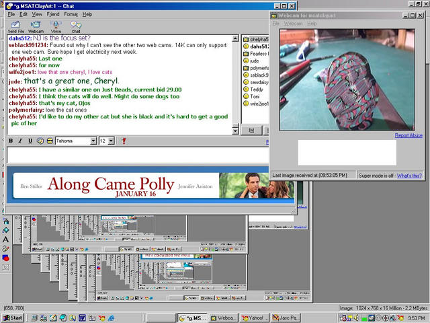Launch Word from the quick launch bar
Viewport: 430px width, 323px height.
click(x=82, y=318)
